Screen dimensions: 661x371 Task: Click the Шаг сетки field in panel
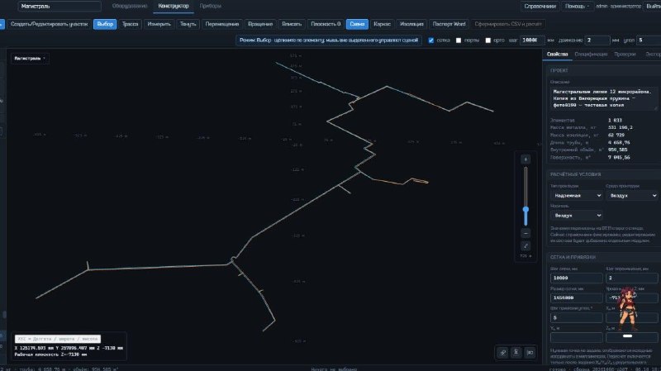(x=576, y=278)
